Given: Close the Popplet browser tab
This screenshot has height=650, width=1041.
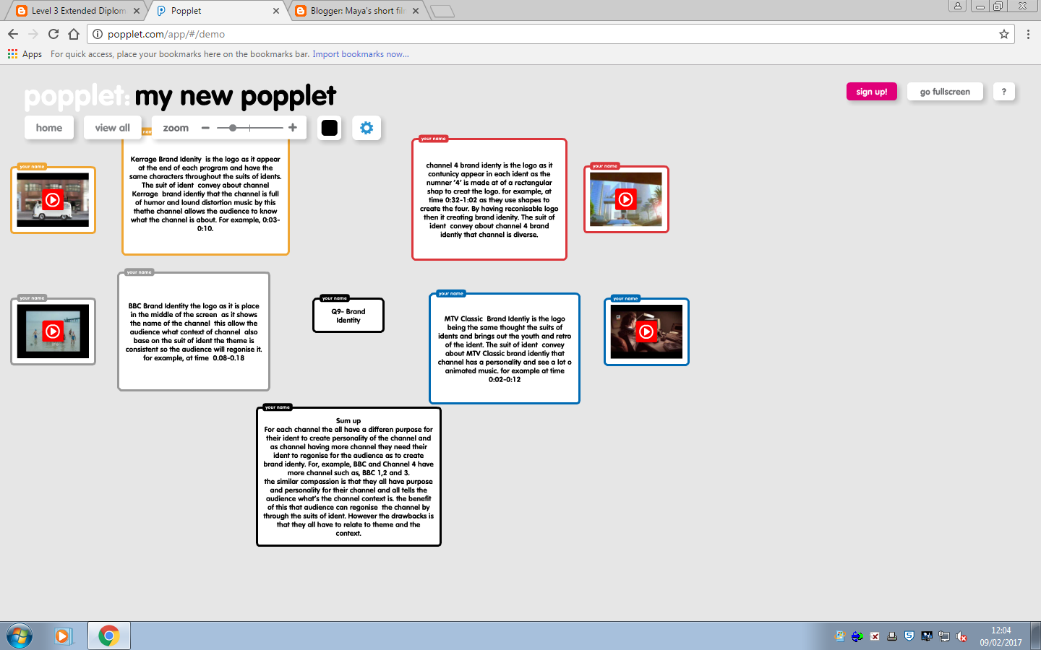Looking at the screenshot, I should pyautogui.click(x=276, y=11).
